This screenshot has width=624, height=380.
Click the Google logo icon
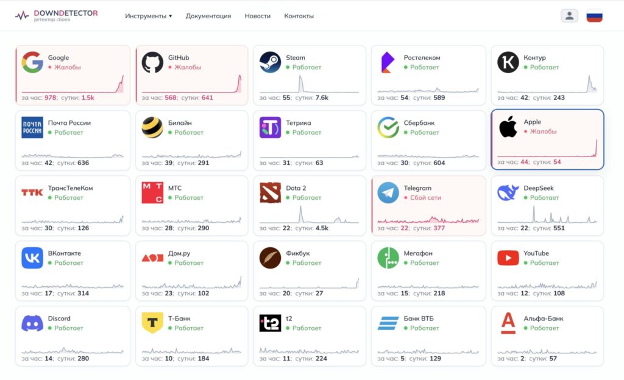coord(32,62)
